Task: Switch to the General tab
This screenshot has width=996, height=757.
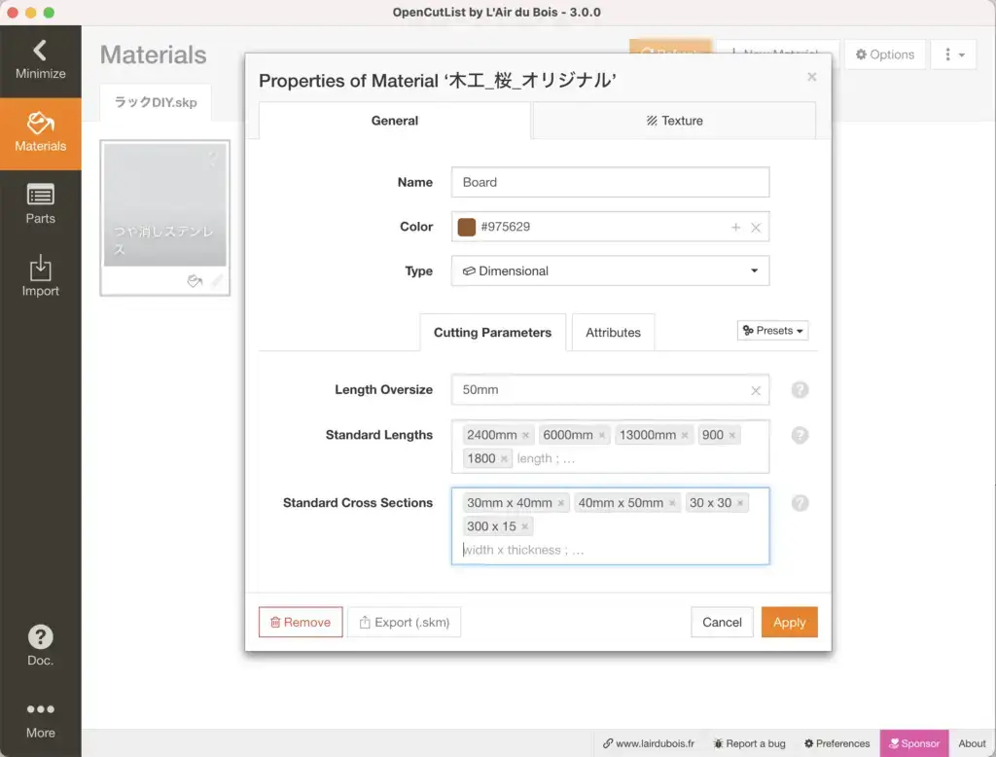Action: [395, 121]
